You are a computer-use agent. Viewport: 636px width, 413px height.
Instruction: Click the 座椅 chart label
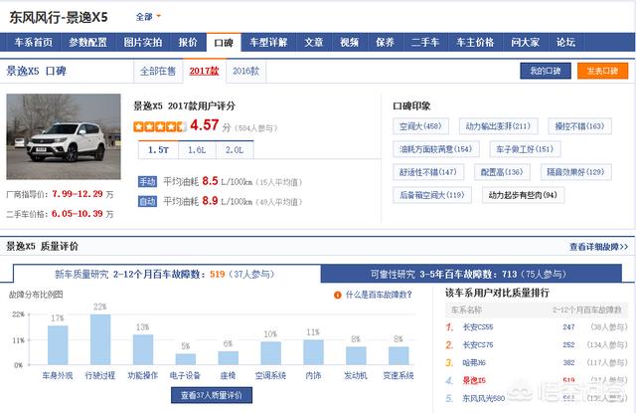point(228,375)
